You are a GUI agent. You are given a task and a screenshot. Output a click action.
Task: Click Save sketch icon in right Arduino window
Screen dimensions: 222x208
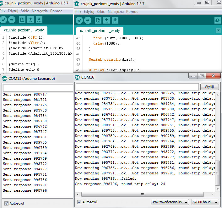pos(115,20)
